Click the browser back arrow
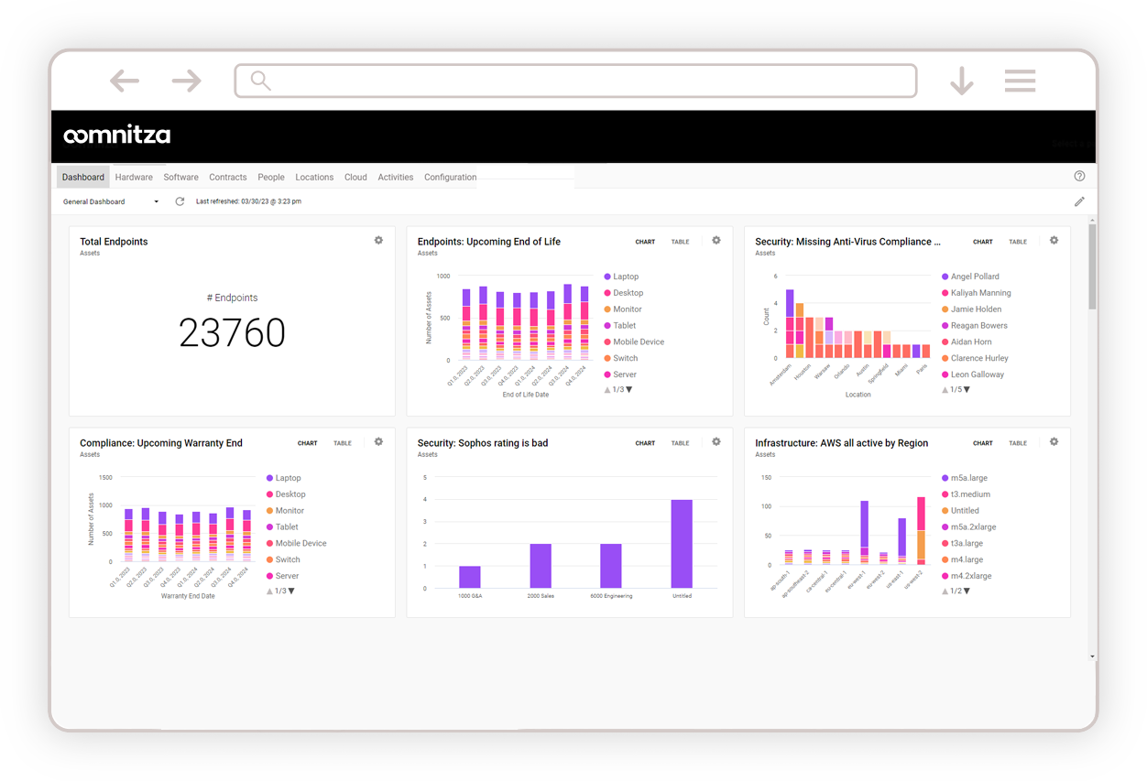The height and width of the screenshot is (781, 1147). tap(125, 81)
